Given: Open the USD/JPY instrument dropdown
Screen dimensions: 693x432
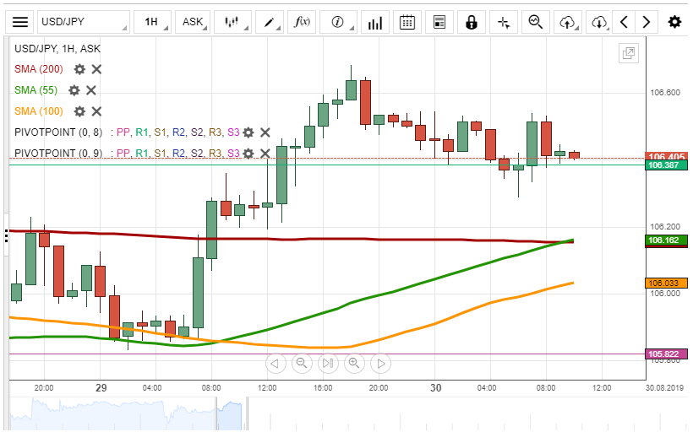Looking at the screenshot, I should coord(83,22).
